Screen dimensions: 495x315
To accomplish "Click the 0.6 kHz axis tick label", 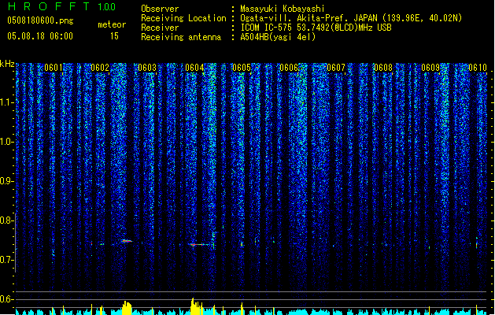I will coord(6,299).
